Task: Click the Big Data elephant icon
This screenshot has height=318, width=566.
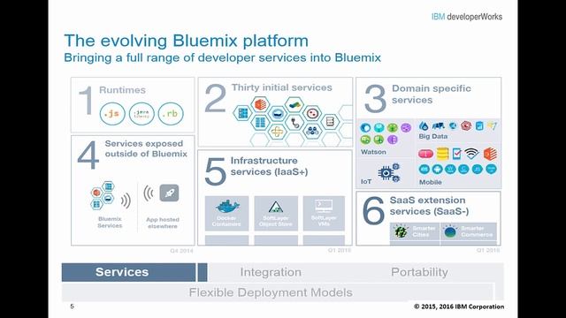Action: (x=439, y=125)
